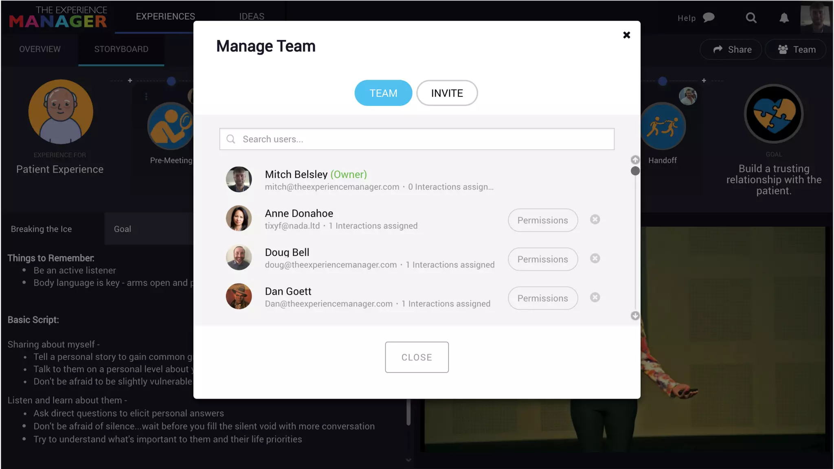Click the Search users field
Screen dimensions: 834x469
point(417,139)
